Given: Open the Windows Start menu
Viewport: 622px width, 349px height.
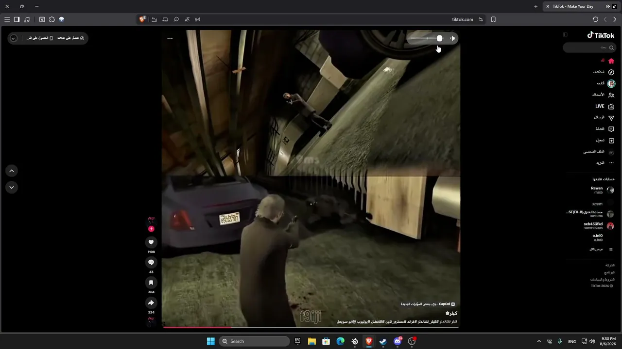Looking at the screenshot, I should pyautogui.click(x=211, y=341).
